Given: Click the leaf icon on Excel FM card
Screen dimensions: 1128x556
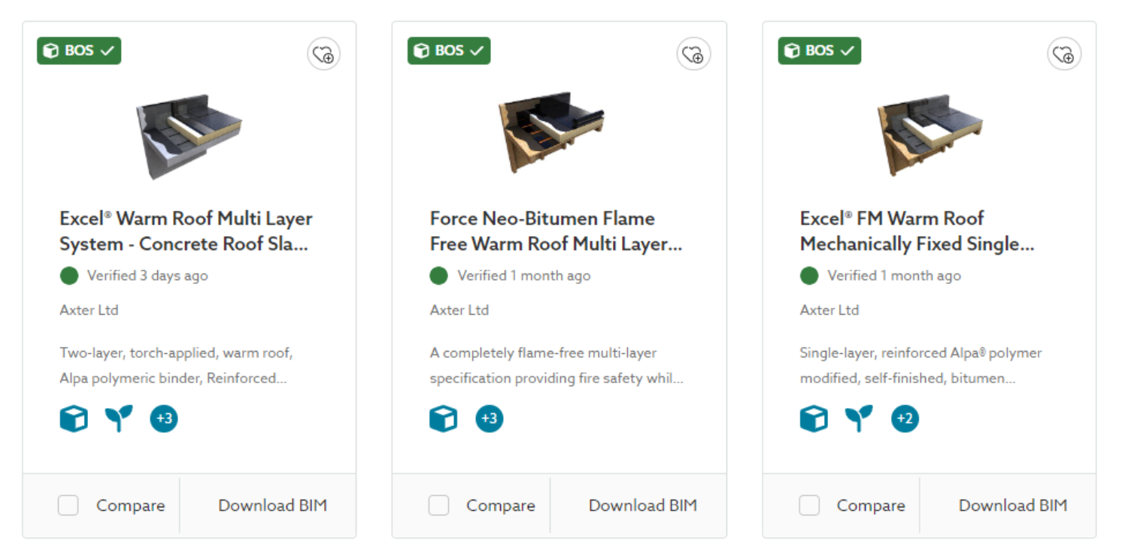Looking at the screenshot, I should pos(859,419).
